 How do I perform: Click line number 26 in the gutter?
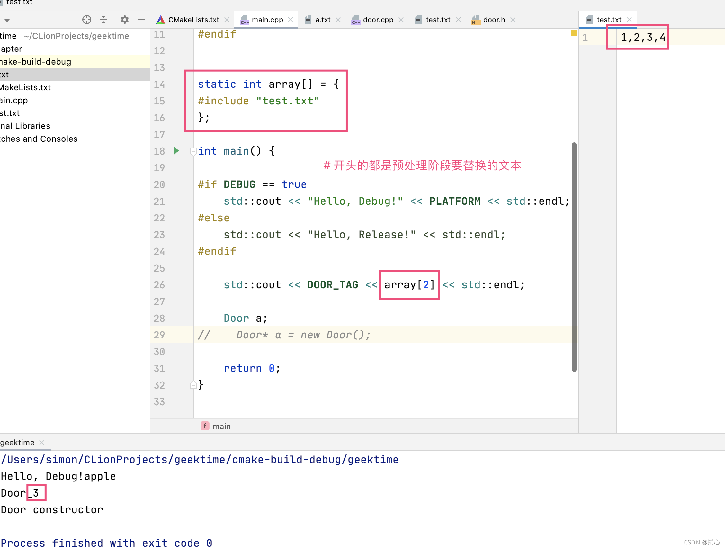coord(159,285)
